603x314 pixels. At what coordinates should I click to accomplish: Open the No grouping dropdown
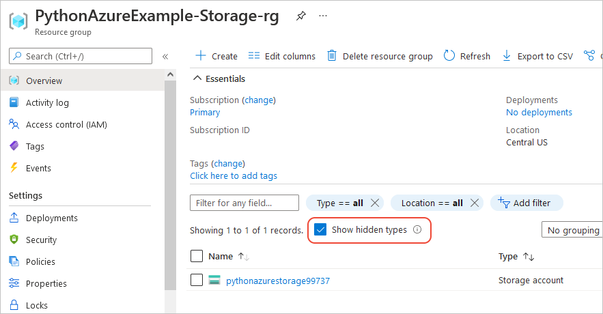[x=572, y=230]
